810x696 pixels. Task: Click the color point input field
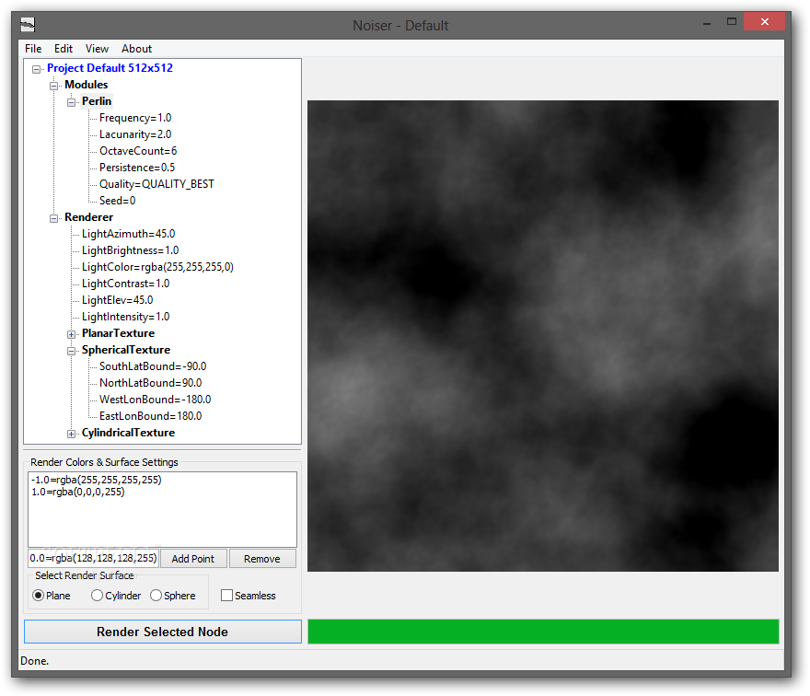coord(93,558)
